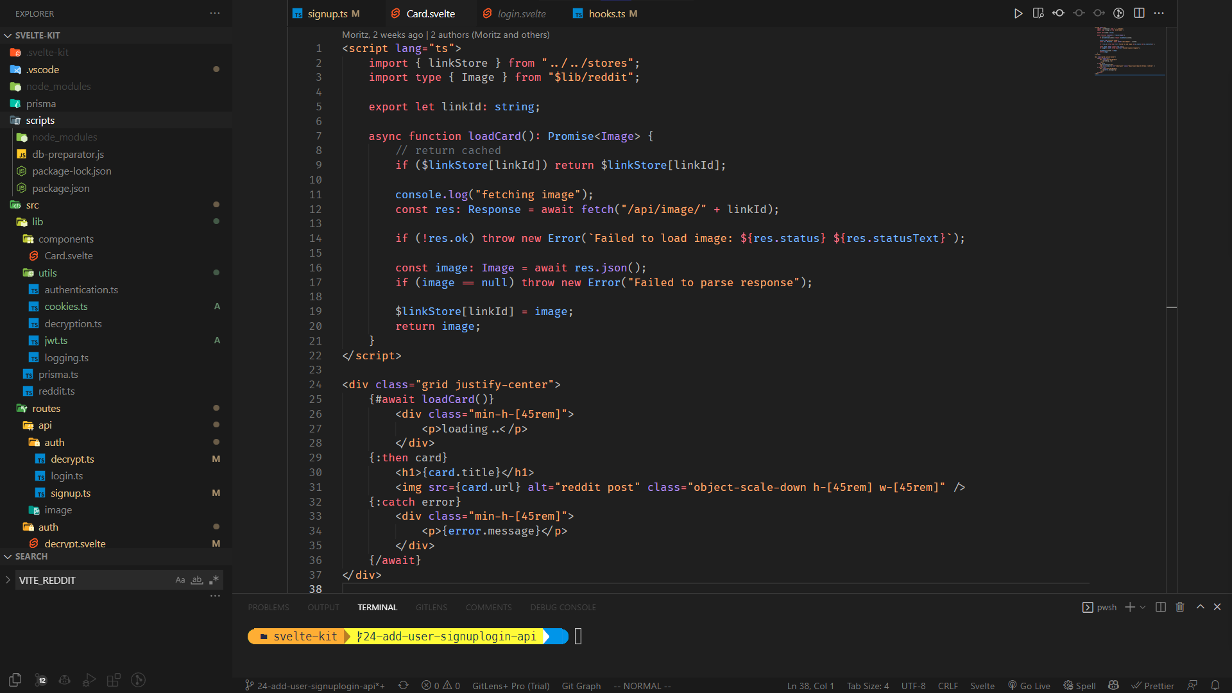
Task: Open the Explorer files activity icon
Action: tap(15, 680)
